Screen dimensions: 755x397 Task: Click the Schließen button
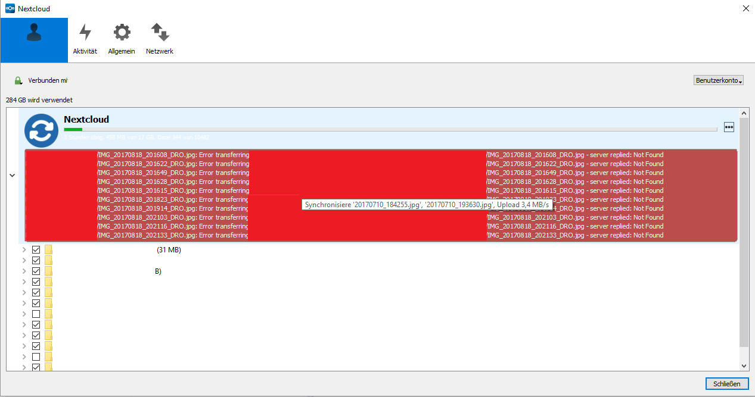click(x=727, y=384)
